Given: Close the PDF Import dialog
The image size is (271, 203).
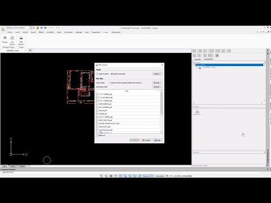Looking at the screenshot, I should [x=162, y=65].
